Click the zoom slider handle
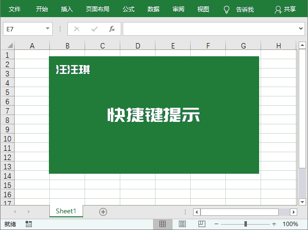Screen dimensions: 308x230 tap(245, 224)
